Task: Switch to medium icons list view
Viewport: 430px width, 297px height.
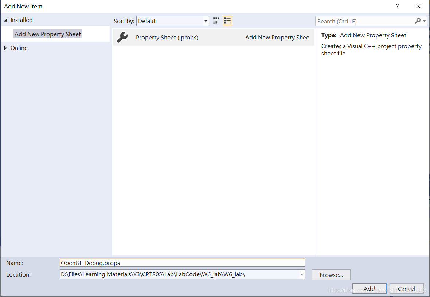Action: [227, 21]
